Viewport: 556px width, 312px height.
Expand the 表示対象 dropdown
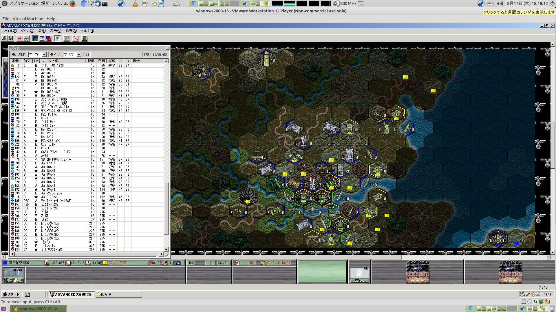[44, 55]
